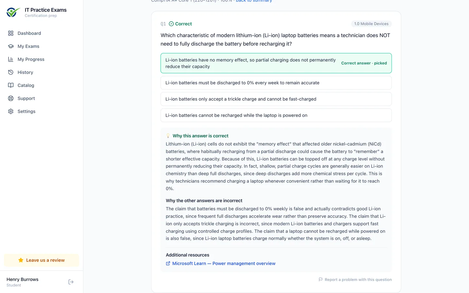Click the Dashboard grid icon

11,33
